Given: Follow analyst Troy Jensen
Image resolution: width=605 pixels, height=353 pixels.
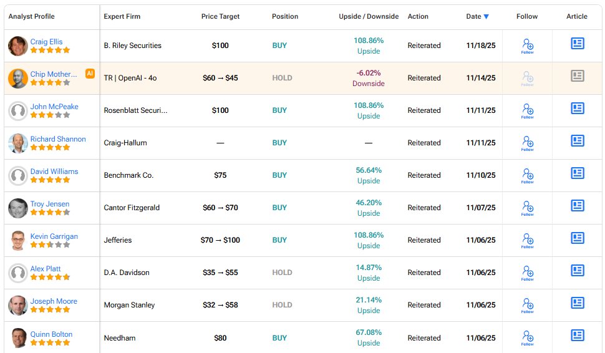Looking at the screenshot, I should (x=528, y=208).
